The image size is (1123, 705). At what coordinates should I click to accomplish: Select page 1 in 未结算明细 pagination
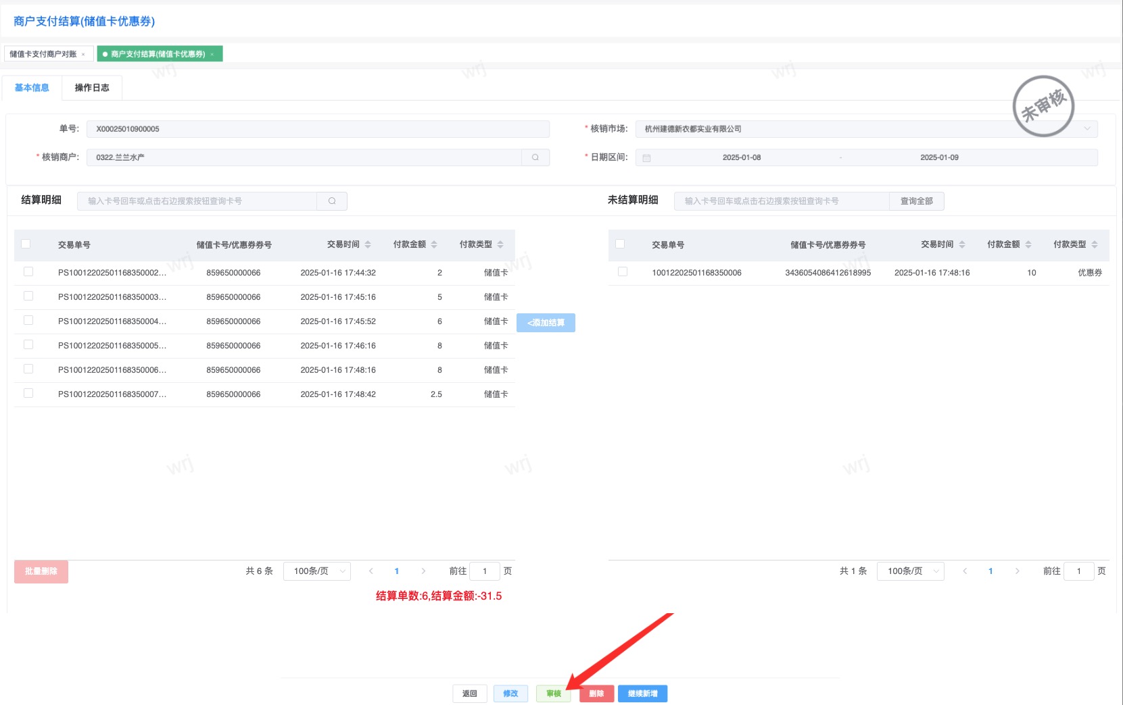(x=990, y=571)
